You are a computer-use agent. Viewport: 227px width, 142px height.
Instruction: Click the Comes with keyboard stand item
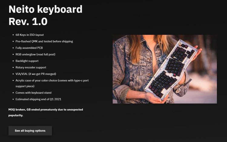click(33, 93)
